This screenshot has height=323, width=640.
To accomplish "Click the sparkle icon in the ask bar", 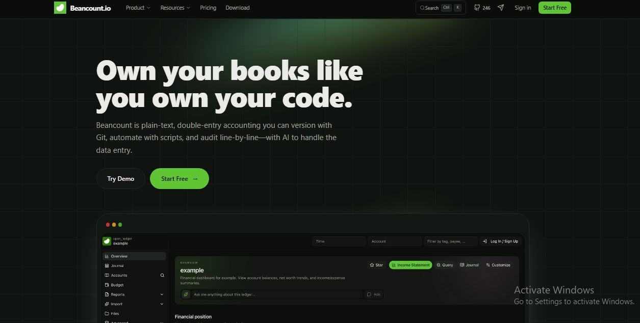I will click(x=186, y=294).
